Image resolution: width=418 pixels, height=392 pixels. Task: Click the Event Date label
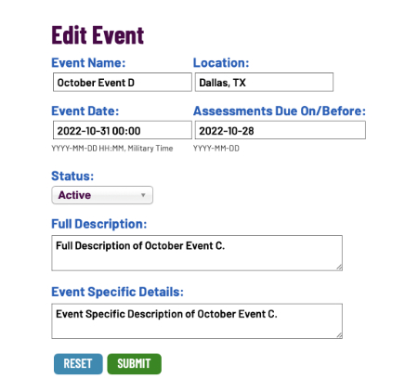point(85,111)
